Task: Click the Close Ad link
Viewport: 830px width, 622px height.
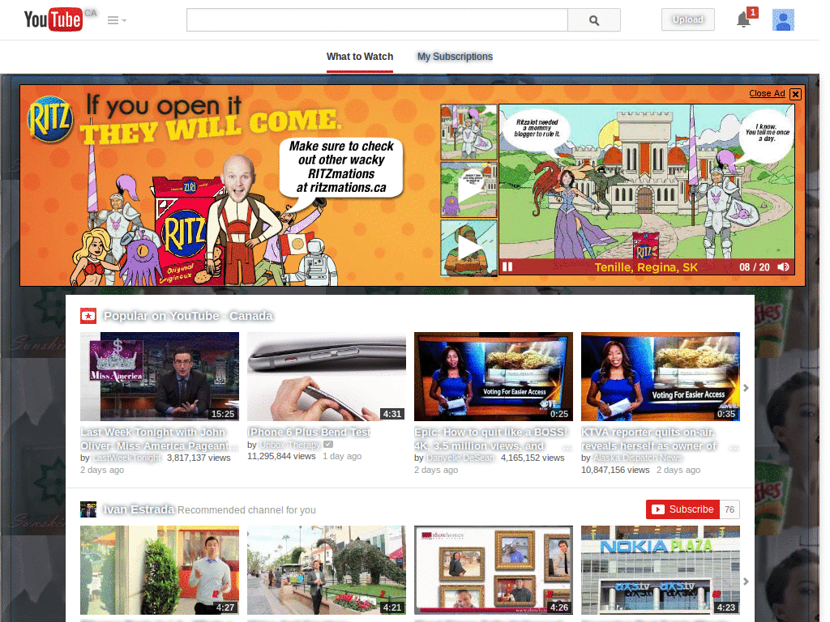Action: [767, 93]
